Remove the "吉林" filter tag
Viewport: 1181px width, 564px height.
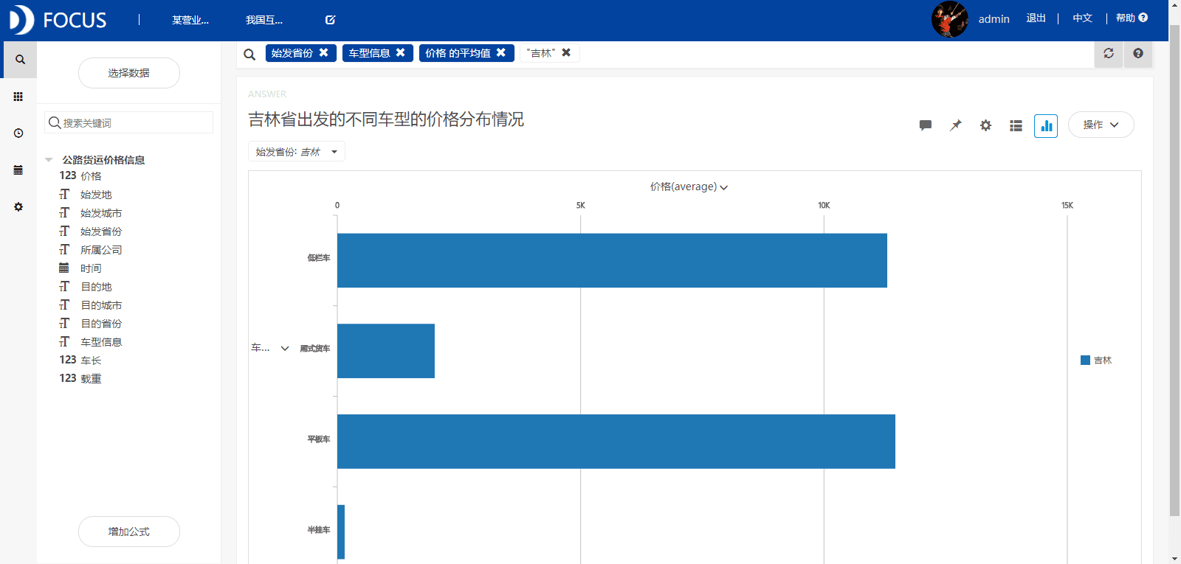[566, 52]
